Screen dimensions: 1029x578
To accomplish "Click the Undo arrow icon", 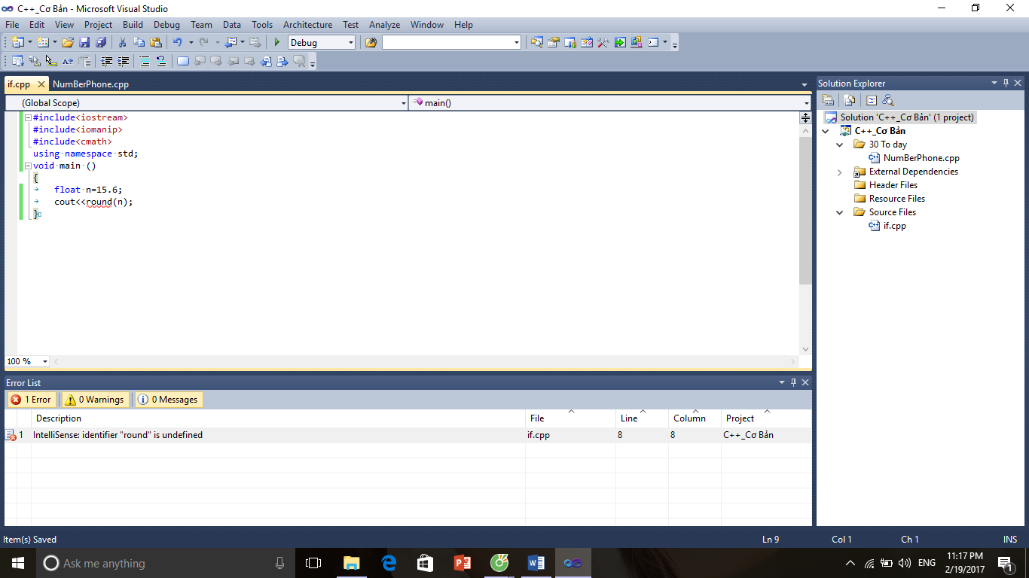I will (x=177, y=43).
